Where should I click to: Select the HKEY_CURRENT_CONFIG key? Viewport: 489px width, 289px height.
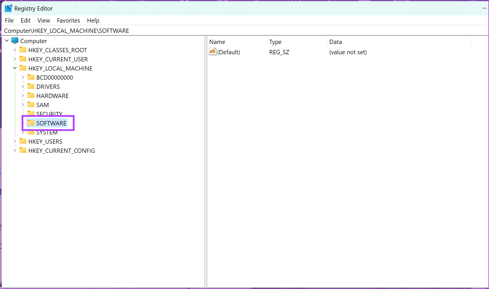(x=62, y=151)
